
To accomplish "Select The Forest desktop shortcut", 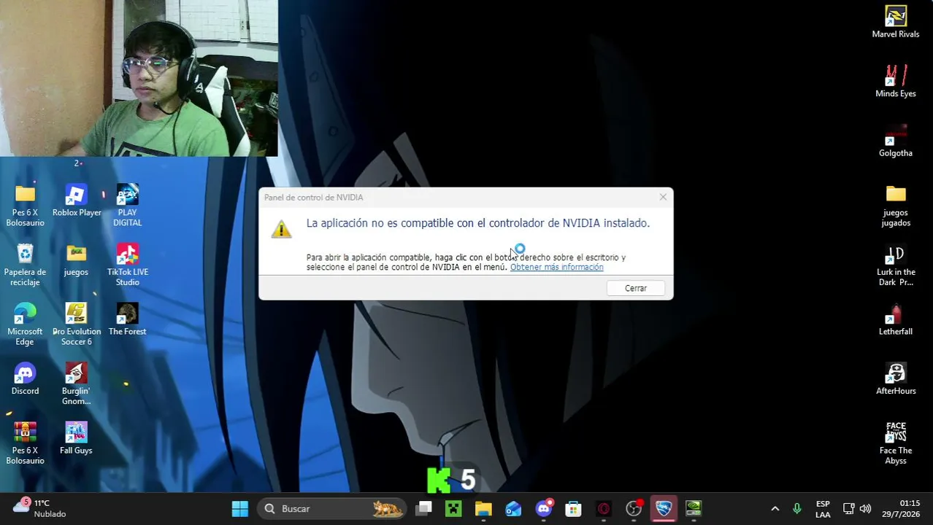I will coord(127,319).
